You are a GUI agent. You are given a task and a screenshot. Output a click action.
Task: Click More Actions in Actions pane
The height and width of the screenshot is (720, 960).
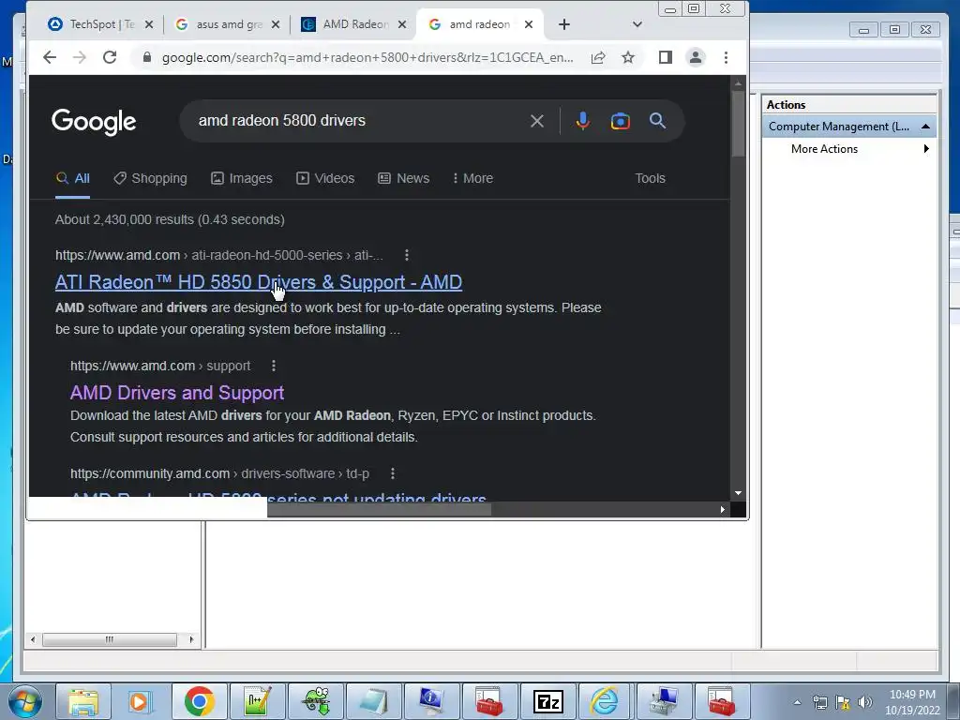[824, 149]
